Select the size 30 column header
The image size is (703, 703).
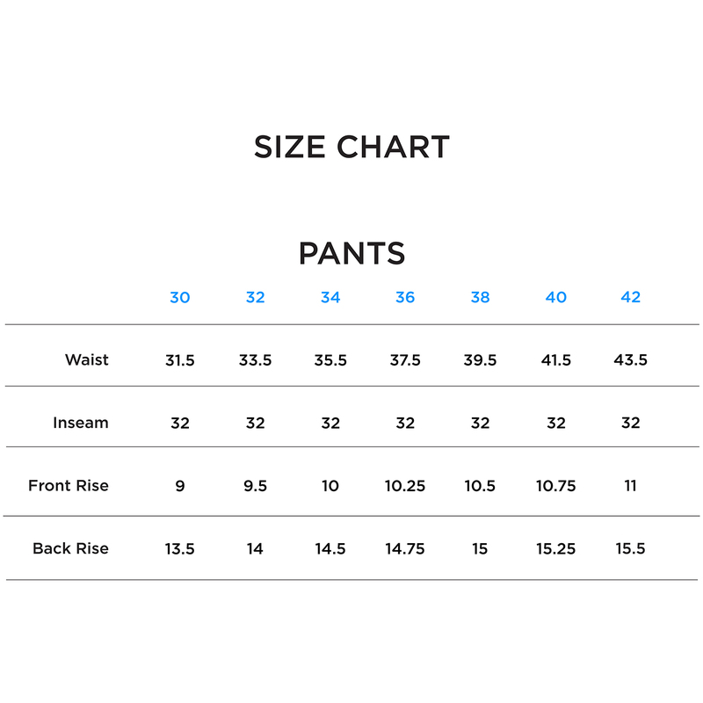[179, 297]
